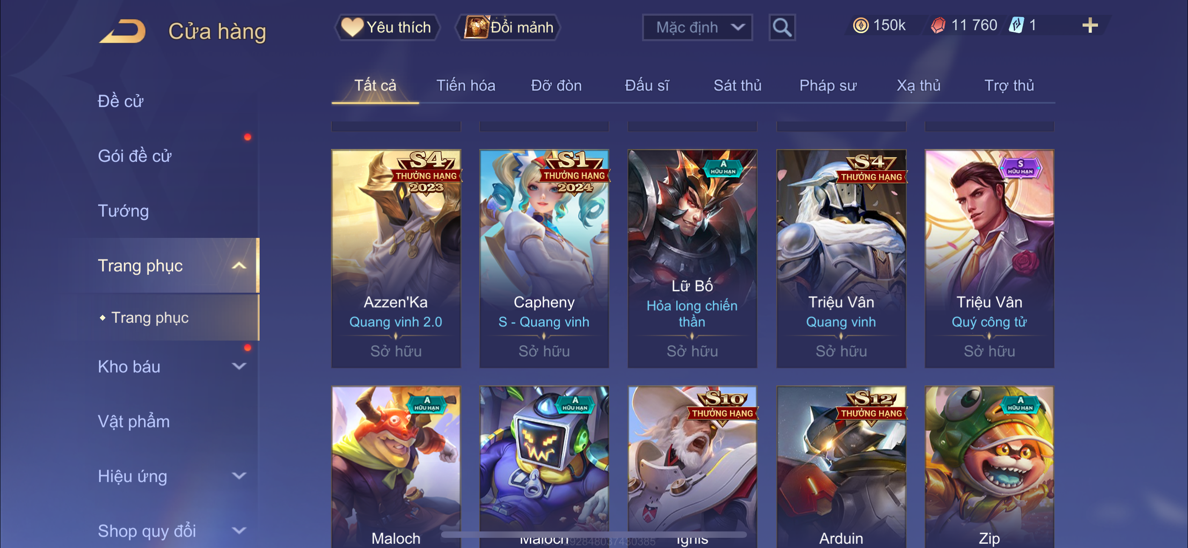Screen dimensions: 1188x548
Task: Select the Pháp sư tab
Action: 828,86
